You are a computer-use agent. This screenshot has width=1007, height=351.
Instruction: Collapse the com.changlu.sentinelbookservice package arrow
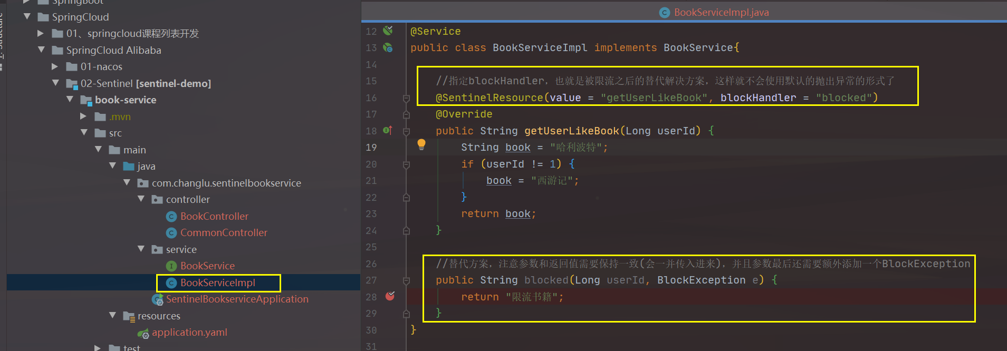[127, 182]
